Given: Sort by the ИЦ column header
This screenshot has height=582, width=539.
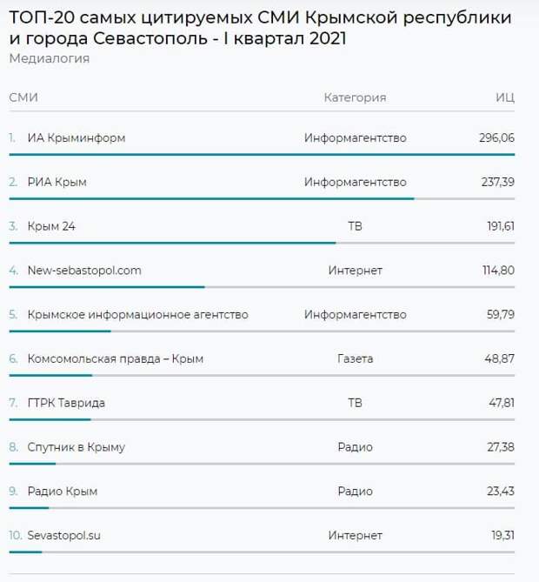Looking at the screenshot, I should point(505,97).
